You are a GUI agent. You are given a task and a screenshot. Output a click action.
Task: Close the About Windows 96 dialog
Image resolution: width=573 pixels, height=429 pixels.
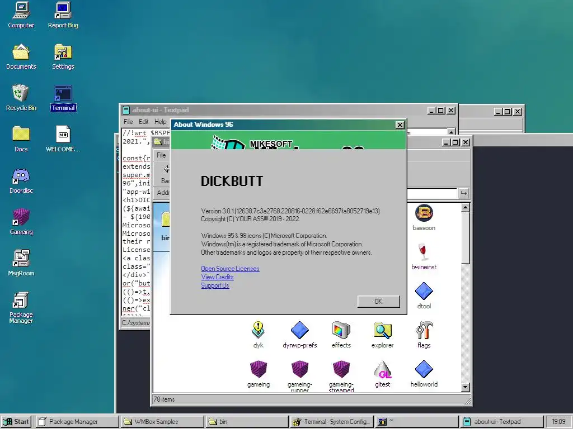pos(400,125)
